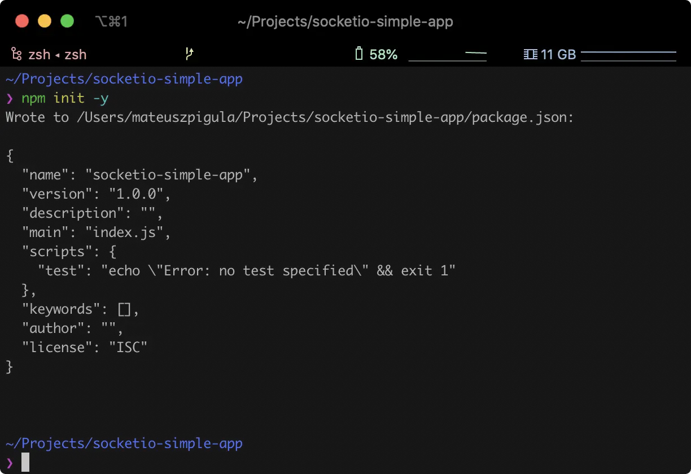The height and width of the screenshot is (474, 691).
Task: Click the ◂ separator between zsh labels
Action: [x=56, y=54]
